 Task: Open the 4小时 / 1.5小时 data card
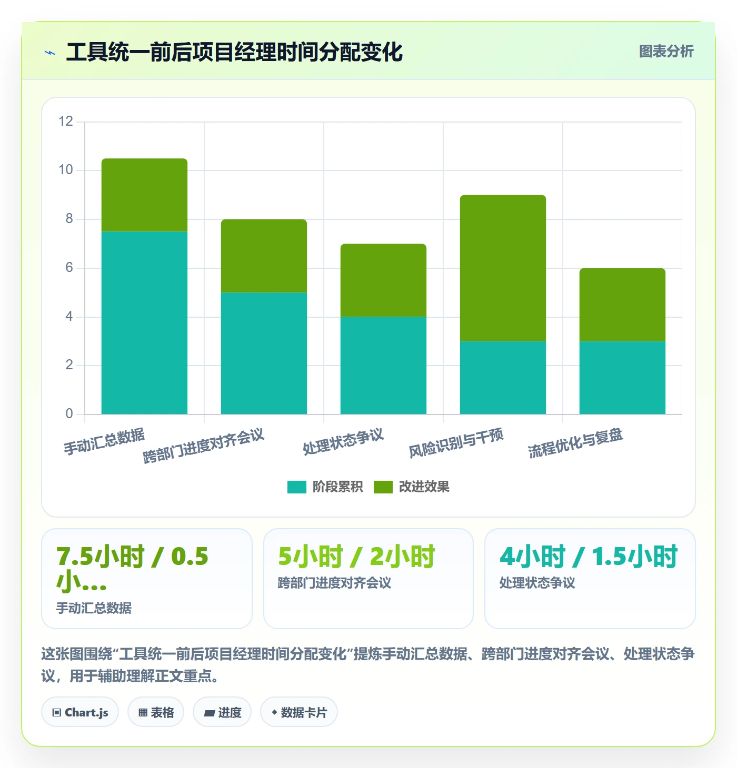[x=590, y=579]
